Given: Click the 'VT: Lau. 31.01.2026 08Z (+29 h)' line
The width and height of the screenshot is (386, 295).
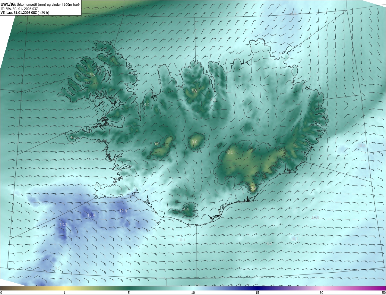Looking at the screenshot, I should [x=25, y=13].
